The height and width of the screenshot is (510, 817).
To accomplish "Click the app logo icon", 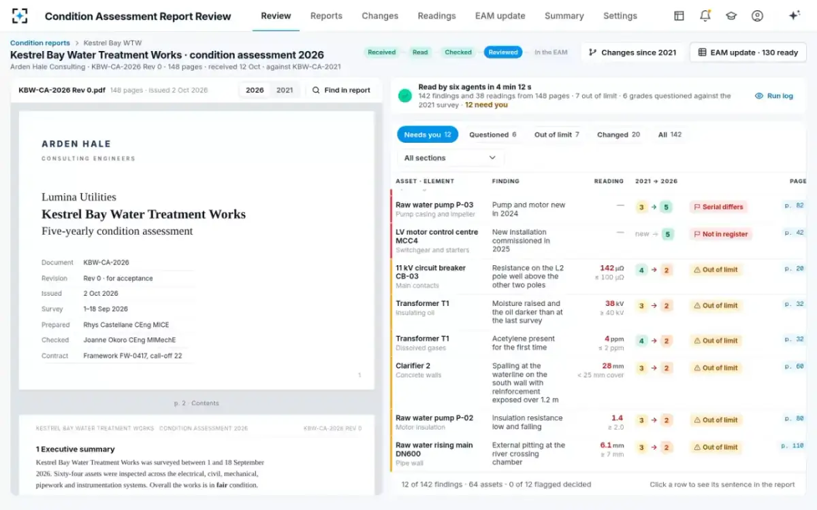I will coord(20,16).
